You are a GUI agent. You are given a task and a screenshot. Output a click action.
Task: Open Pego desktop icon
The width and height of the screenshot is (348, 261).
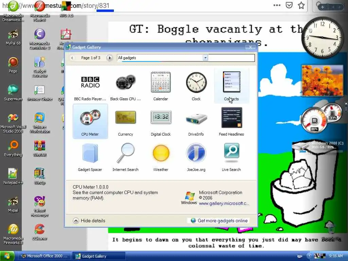(13, 65)
